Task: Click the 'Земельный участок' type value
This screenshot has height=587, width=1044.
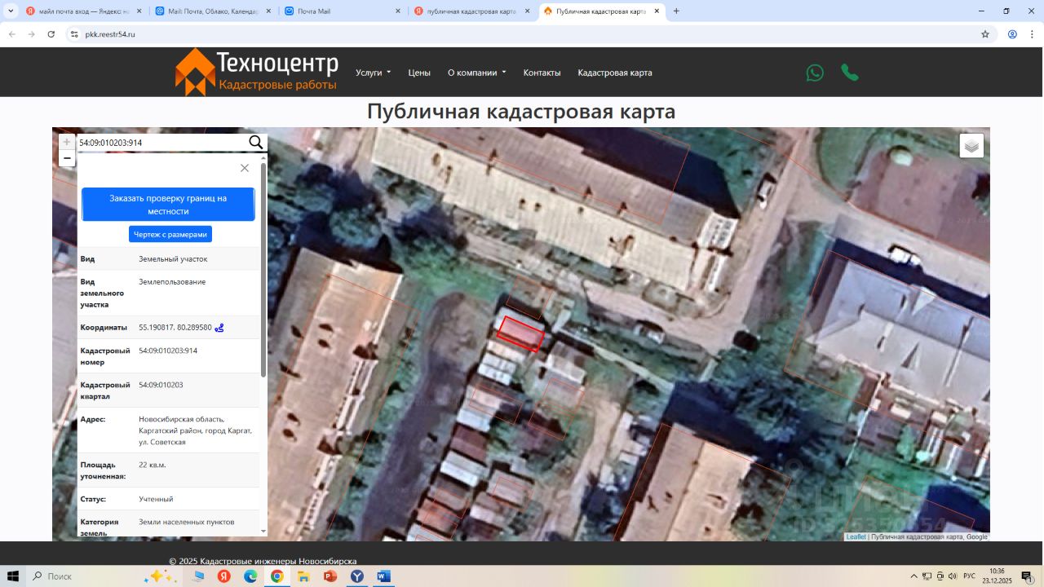Action: point(173,259)
